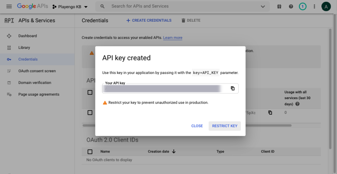Click the 'API key created' dialog title
Image resolution: width=337 pixels, height=174 pixels.
coord(126,58)
